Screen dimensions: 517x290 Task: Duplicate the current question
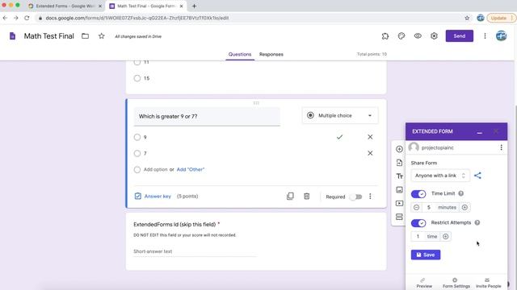click(x=290, y=197)
